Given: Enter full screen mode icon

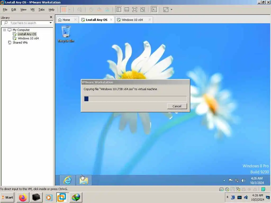Looking at the screenshot, I should 135,10.
